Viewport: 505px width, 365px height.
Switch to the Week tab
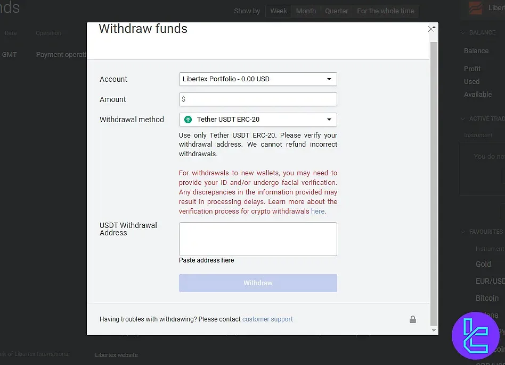pyautogui.click(x=278, y=11)
